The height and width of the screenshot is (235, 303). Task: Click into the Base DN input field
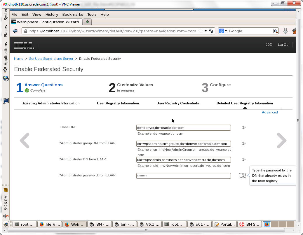point(183,127)
